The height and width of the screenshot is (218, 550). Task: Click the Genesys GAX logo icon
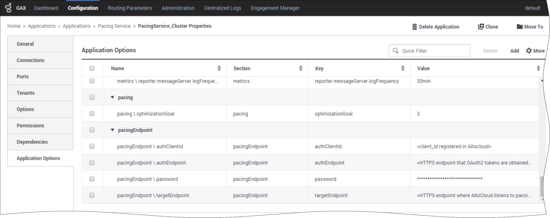pyautogui.click(x=9, y=8)
